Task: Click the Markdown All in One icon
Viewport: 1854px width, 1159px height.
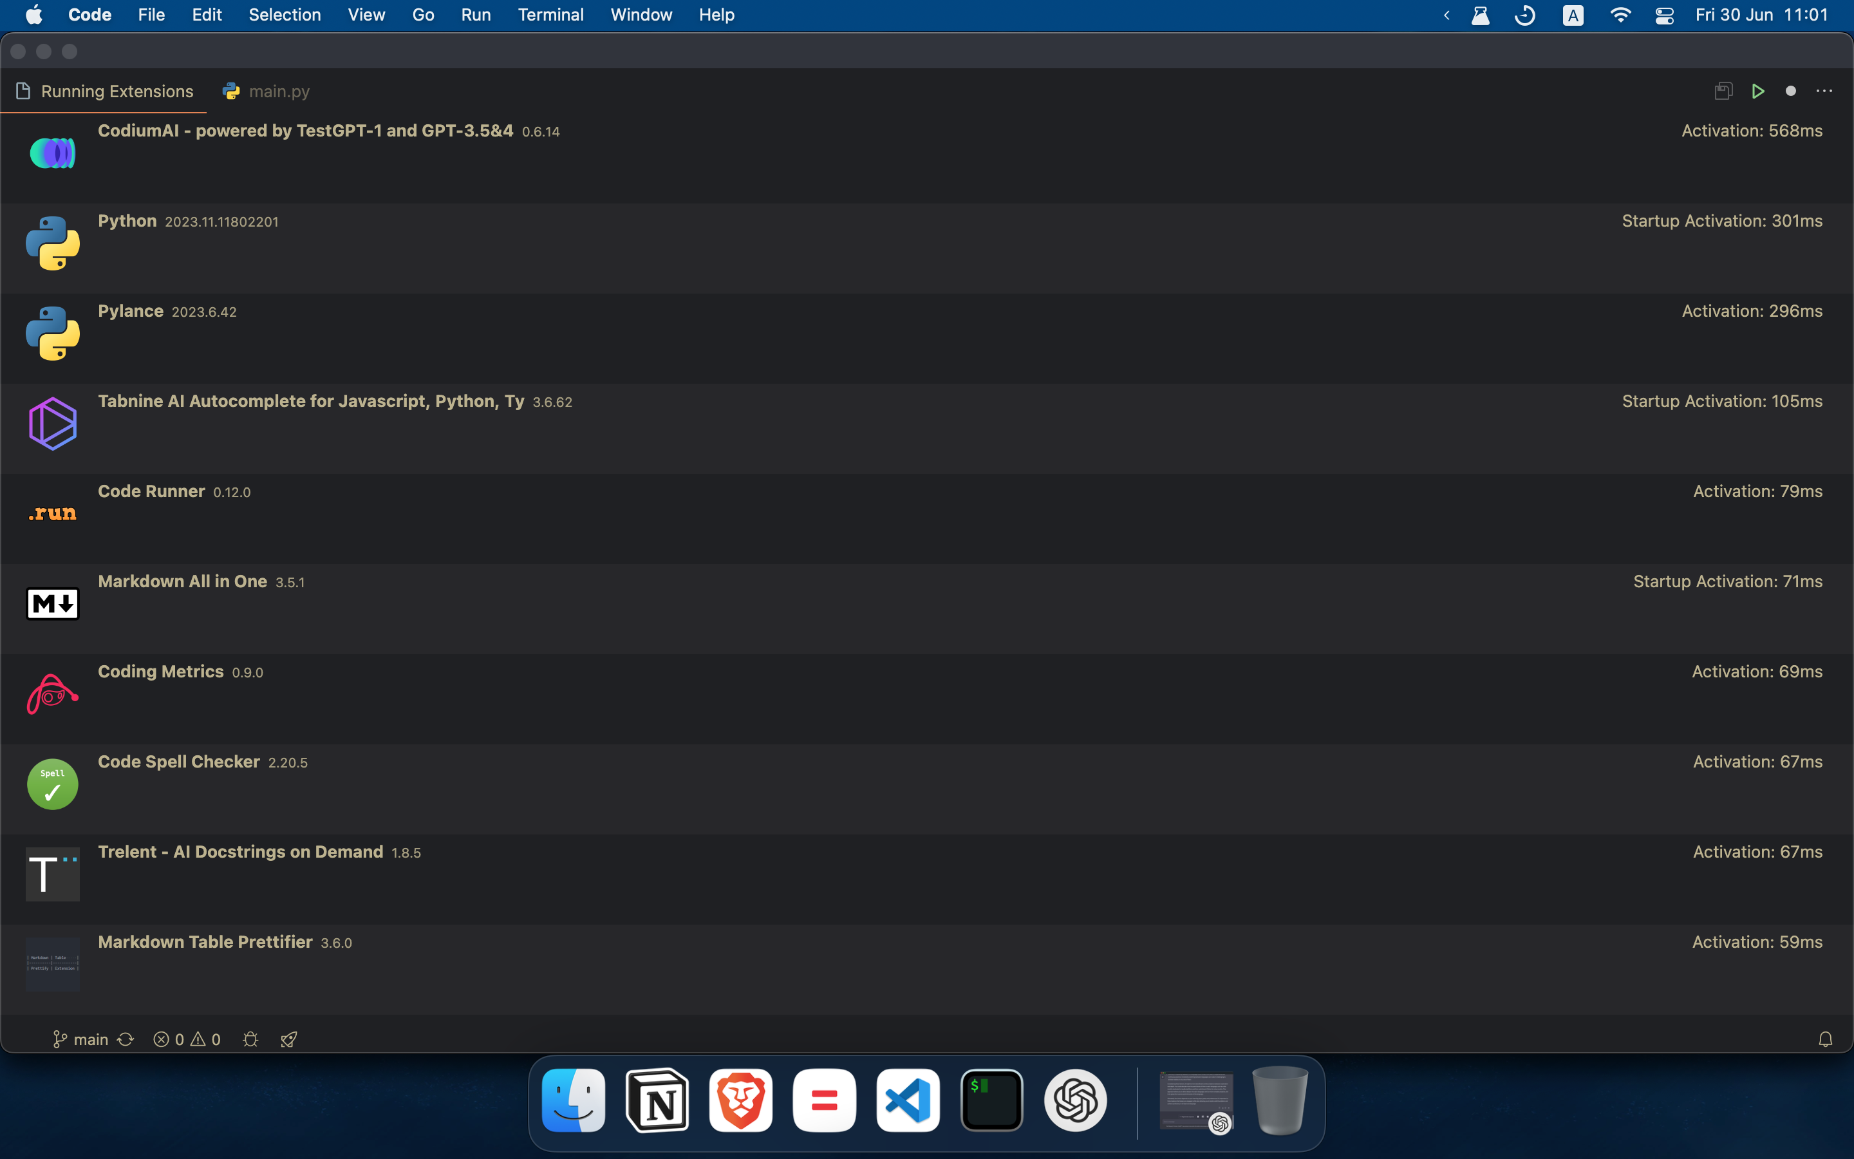Action: (x=52, y=603)
